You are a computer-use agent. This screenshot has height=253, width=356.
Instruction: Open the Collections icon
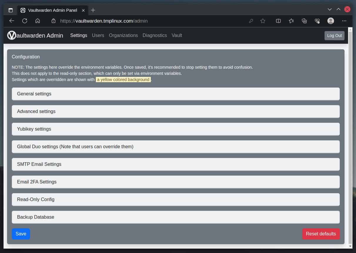[x=304, y=21]
